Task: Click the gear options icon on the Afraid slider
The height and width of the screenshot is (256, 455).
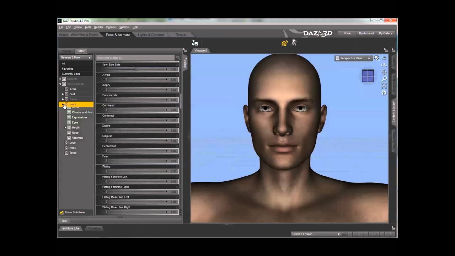Action: pos(177,75)
